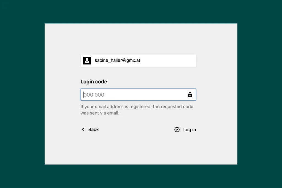Click the 'Log in' text label
The height and width of the screenshot is (188, 282).
coord(189,130)
